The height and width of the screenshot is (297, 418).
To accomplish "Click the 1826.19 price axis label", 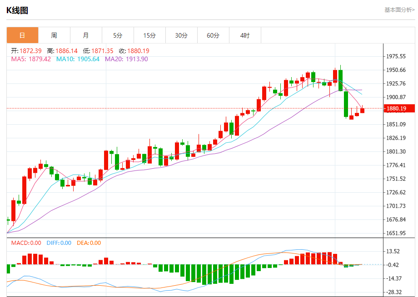I will tap(396, 138).
